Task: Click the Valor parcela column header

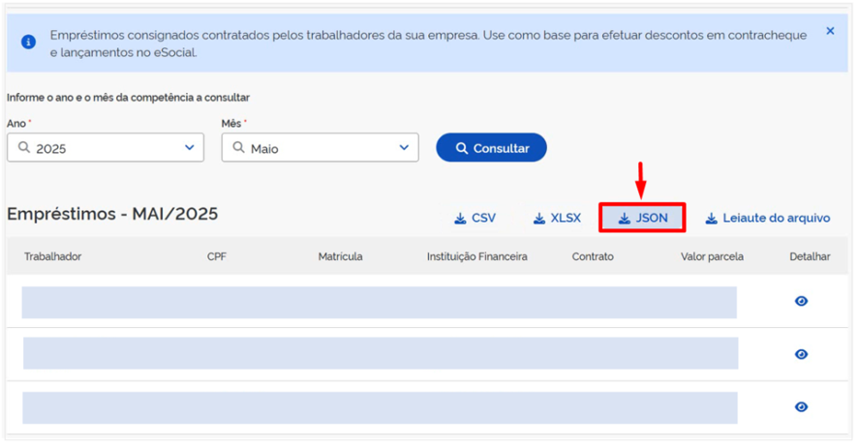Action: (712, 256)
